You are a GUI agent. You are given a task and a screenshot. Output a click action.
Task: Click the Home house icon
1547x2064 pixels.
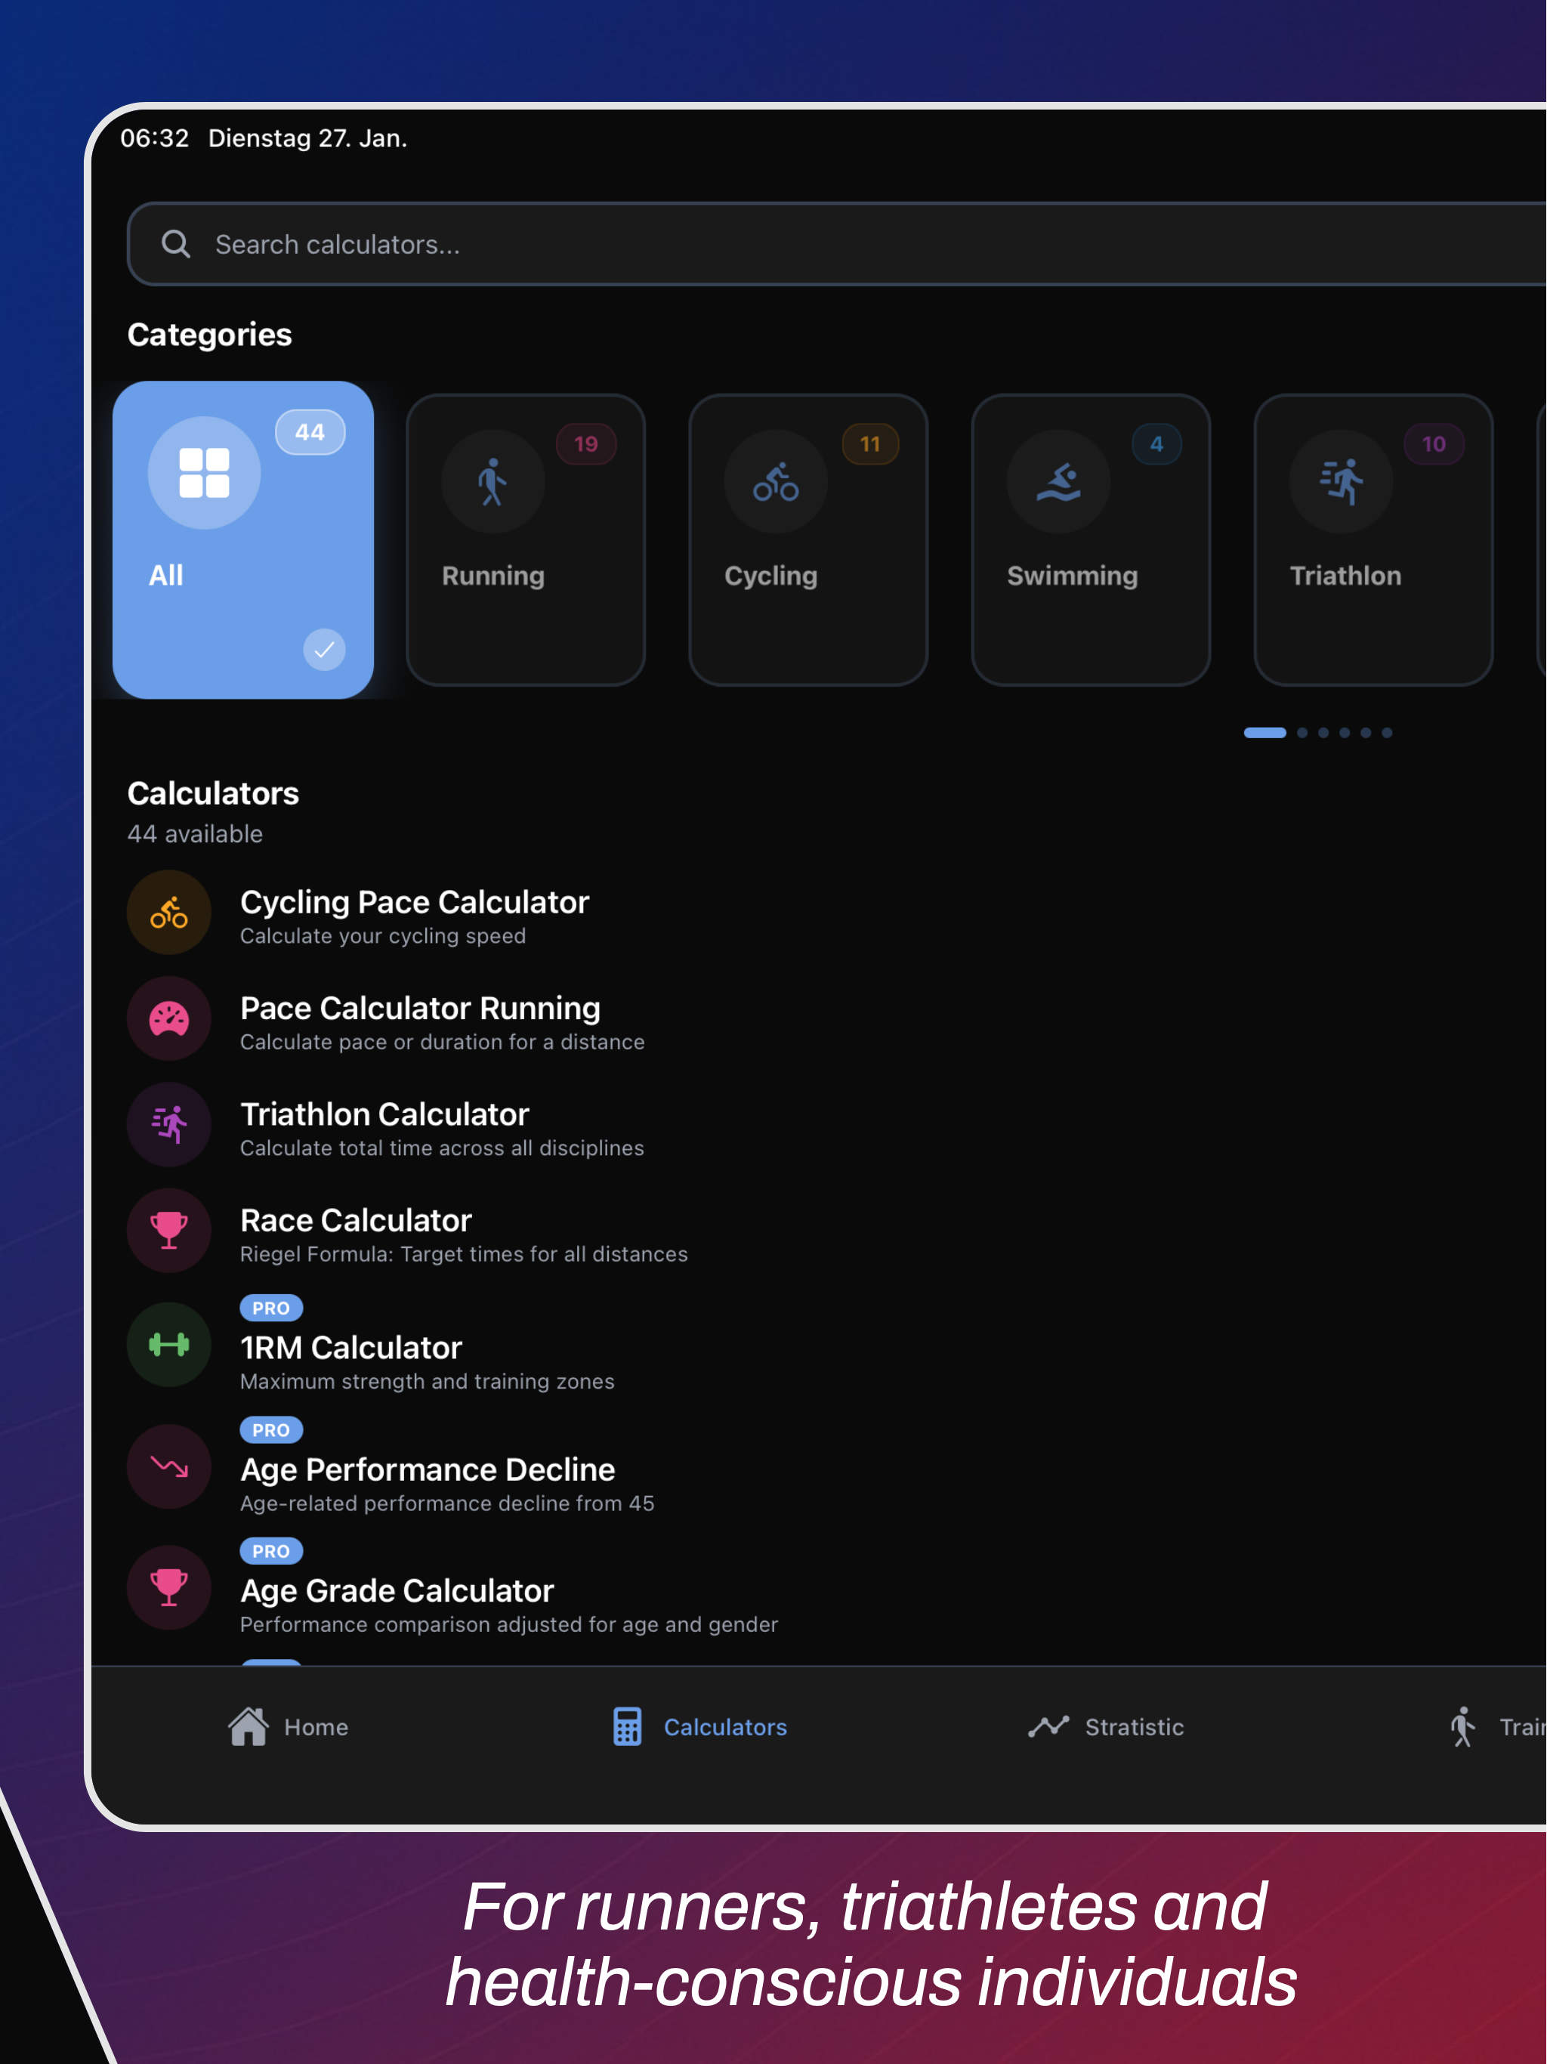(x=249, y=1726)
